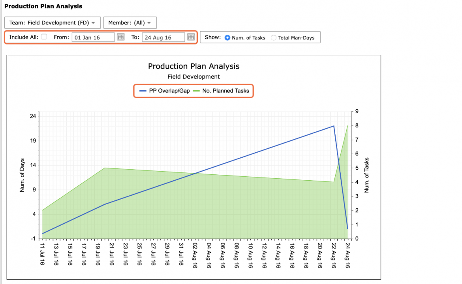Viewport: 462px width, 284px height.
Task: Open the From date calendar picker icon
Action: (120, 37)
